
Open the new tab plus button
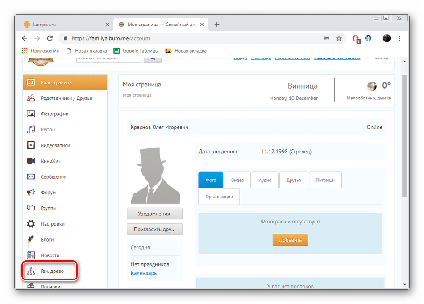point(217,25)
